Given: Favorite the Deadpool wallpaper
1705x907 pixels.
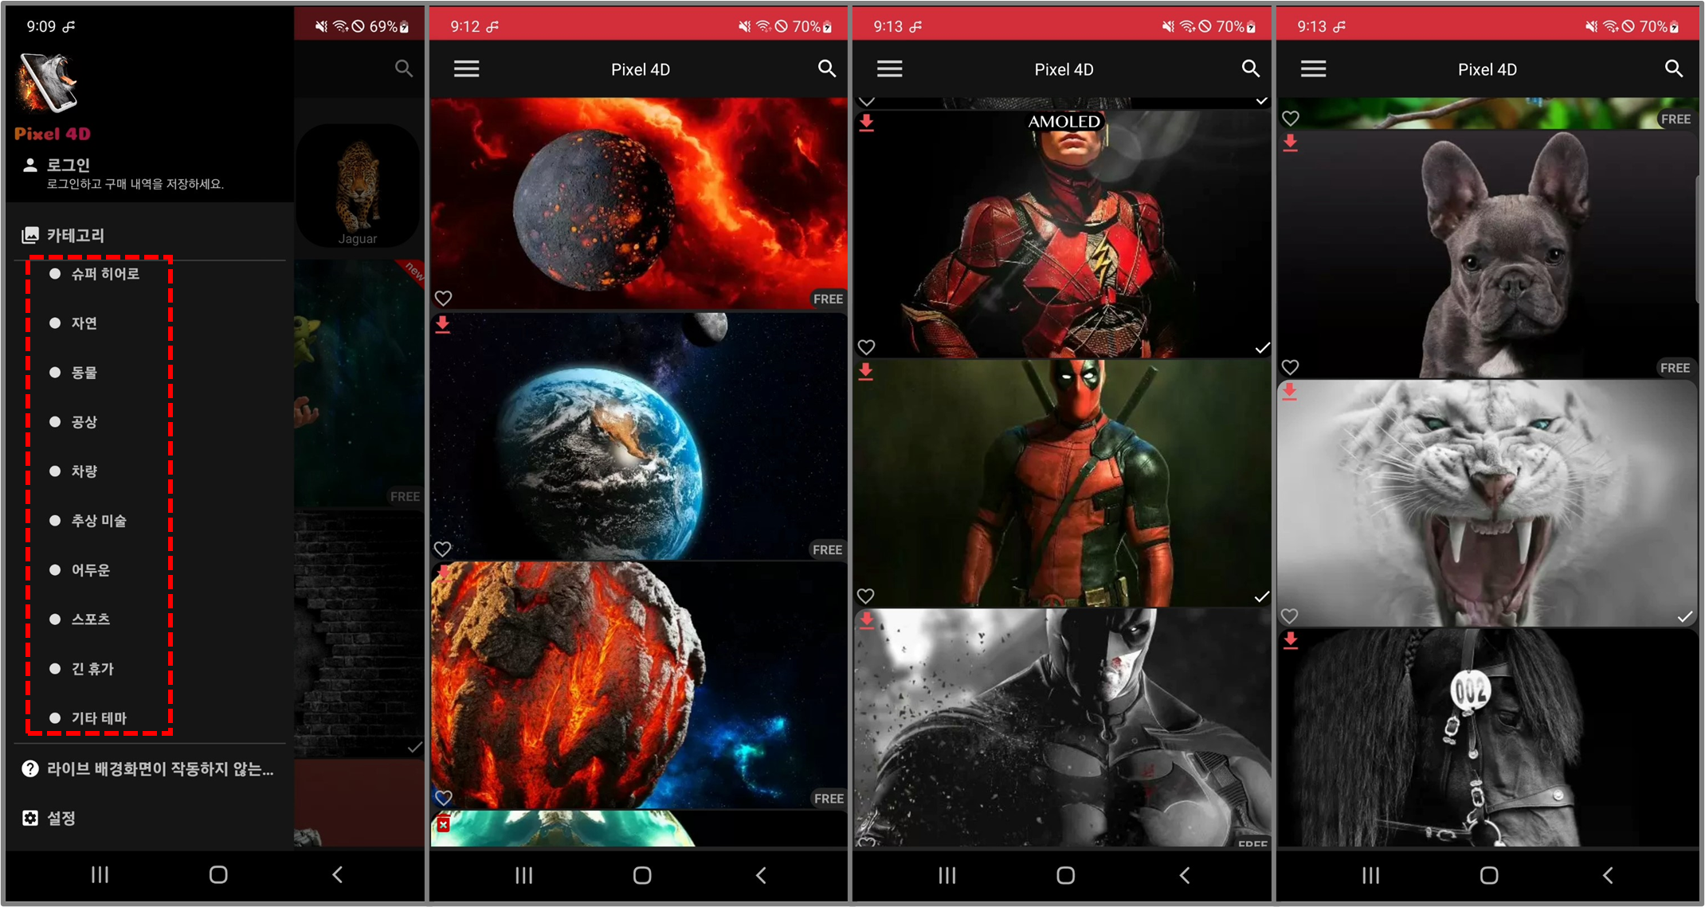Looking at the screenshot, I should [866, 596].
